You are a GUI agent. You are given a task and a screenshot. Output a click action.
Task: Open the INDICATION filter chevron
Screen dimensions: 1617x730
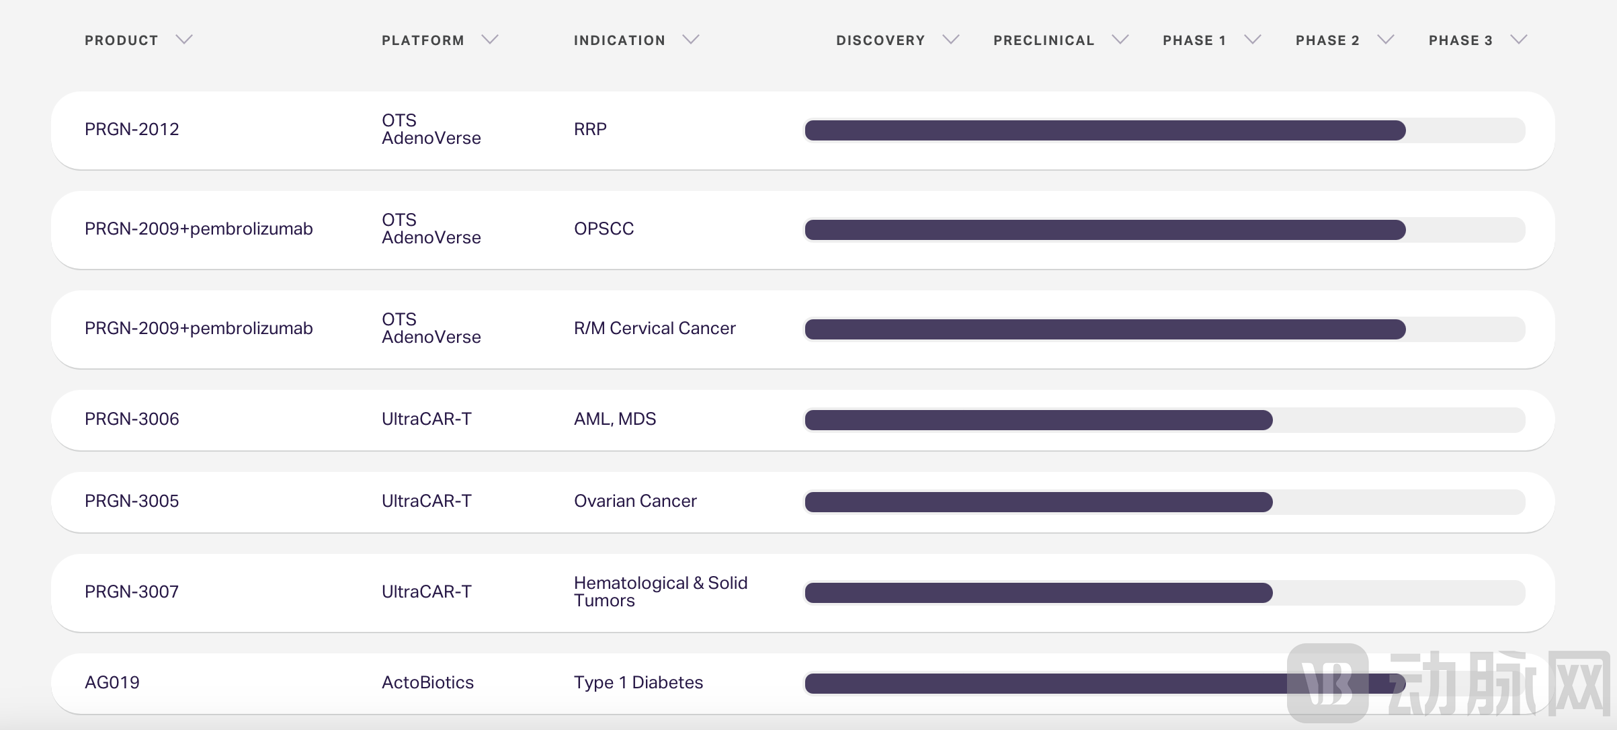click(x=691, y=40)
